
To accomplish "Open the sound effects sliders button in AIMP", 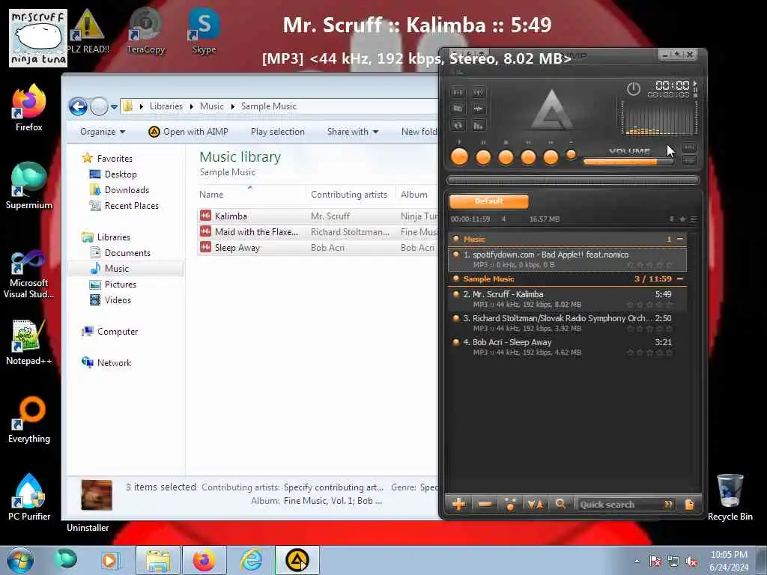I will point(479,92).
